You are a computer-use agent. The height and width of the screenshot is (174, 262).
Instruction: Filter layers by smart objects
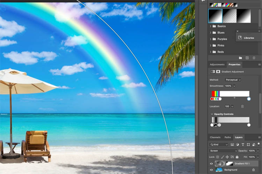click(x=254, y=144)
